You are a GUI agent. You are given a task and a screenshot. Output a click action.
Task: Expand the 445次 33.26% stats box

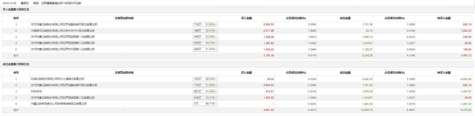[205, 37]
